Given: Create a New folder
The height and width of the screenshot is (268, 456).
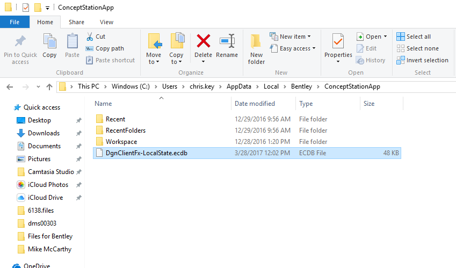Looking at the screenshot, I should 256,49.
